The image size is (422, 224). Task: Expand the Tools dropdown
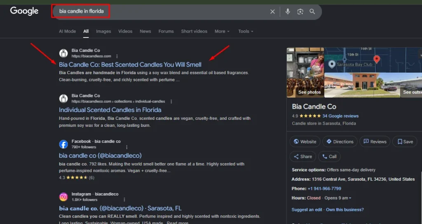246,31
